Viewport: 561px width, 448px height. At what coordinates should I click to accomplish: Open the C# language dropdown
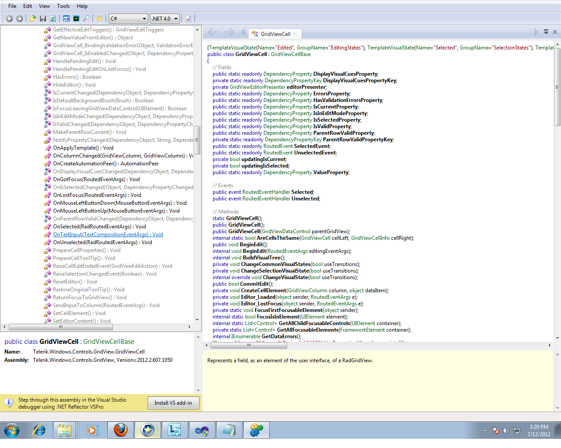pyautogui.click(x=128, y=18)
